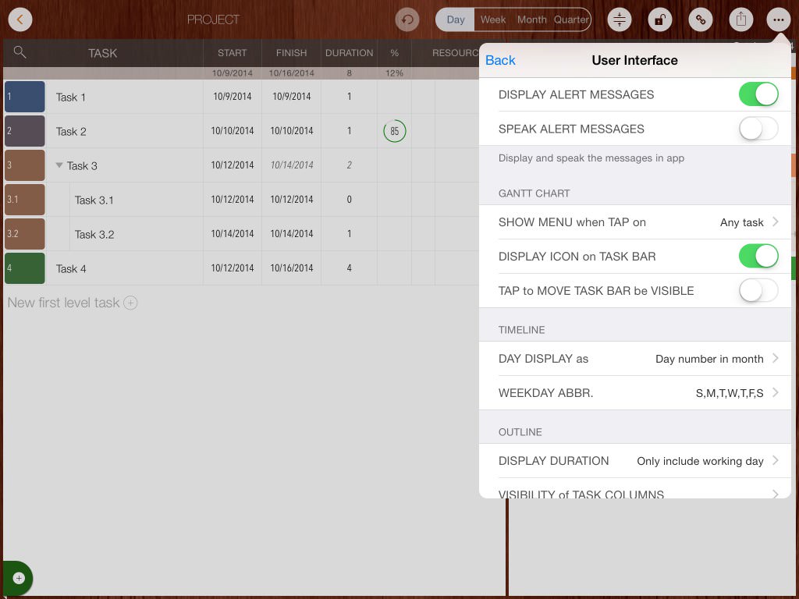Turn off Display Icon on Task Bar
This screenshot has height=599, width=799.
758,256
